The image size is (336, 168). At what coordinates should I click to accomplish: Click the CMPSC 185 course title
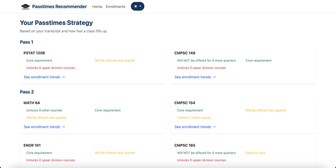point(185,145)
